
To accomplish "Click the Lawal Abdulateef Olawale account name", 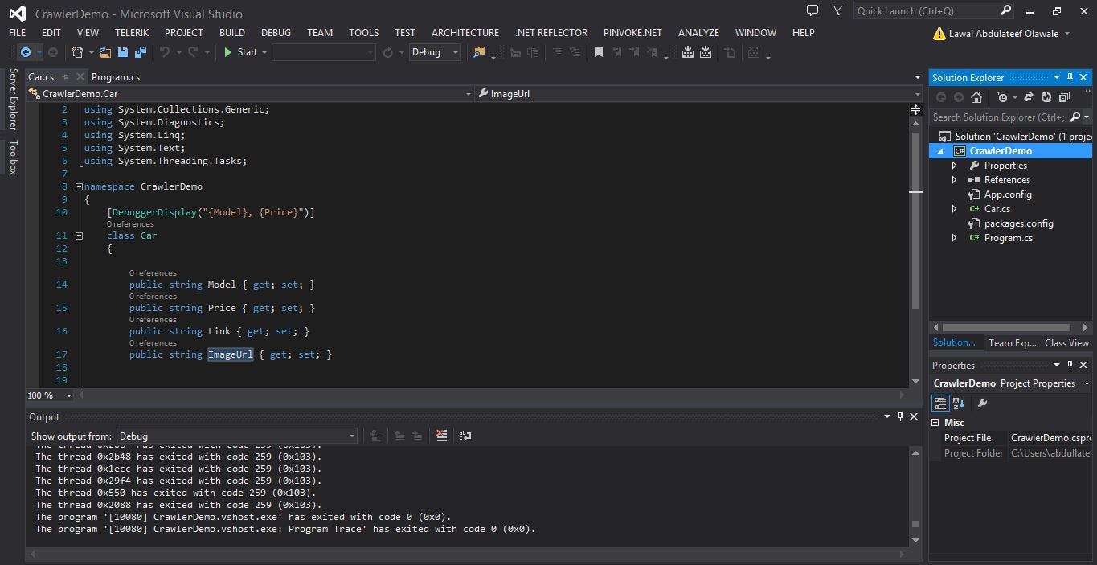I will click(1004, 33).
